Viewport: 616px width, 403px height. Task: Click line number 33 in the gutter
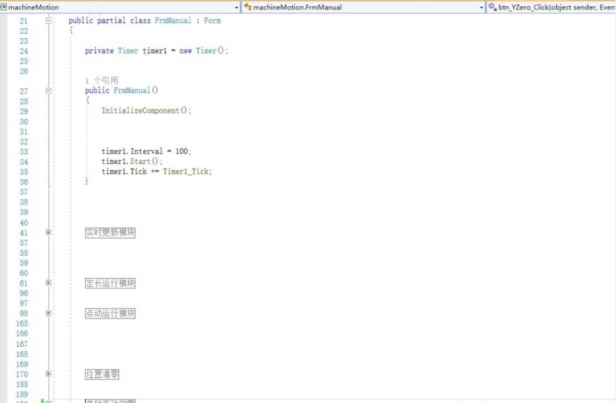click(24, 151)
